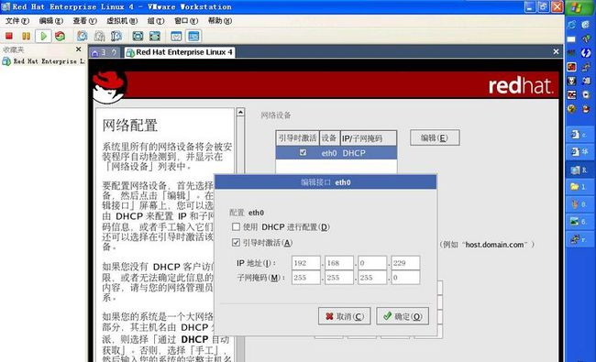The height and width of the screenshot is (362, 596).
Task: Click the blue lightning Thunder icon
Action: pos(586,53)
